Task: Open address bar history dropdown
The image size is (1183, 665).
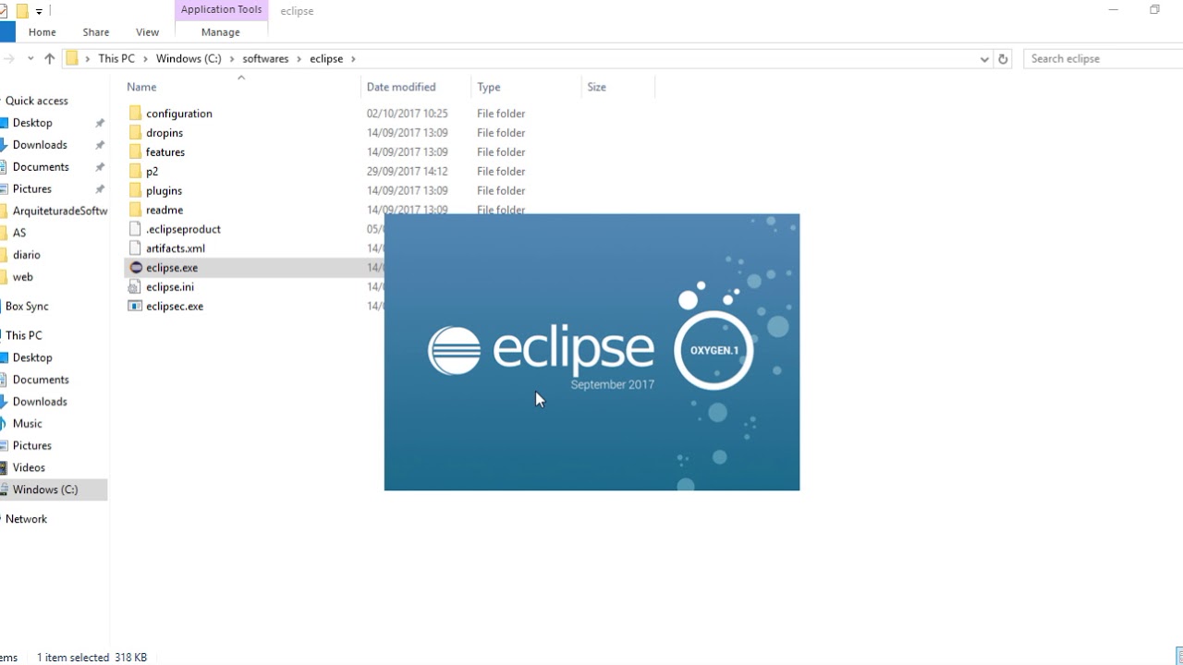Action: pyautogui.click(x=983, y=58)
